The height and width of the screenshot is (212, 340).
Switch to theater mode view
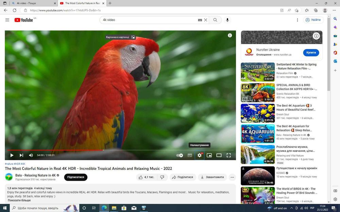219,155
